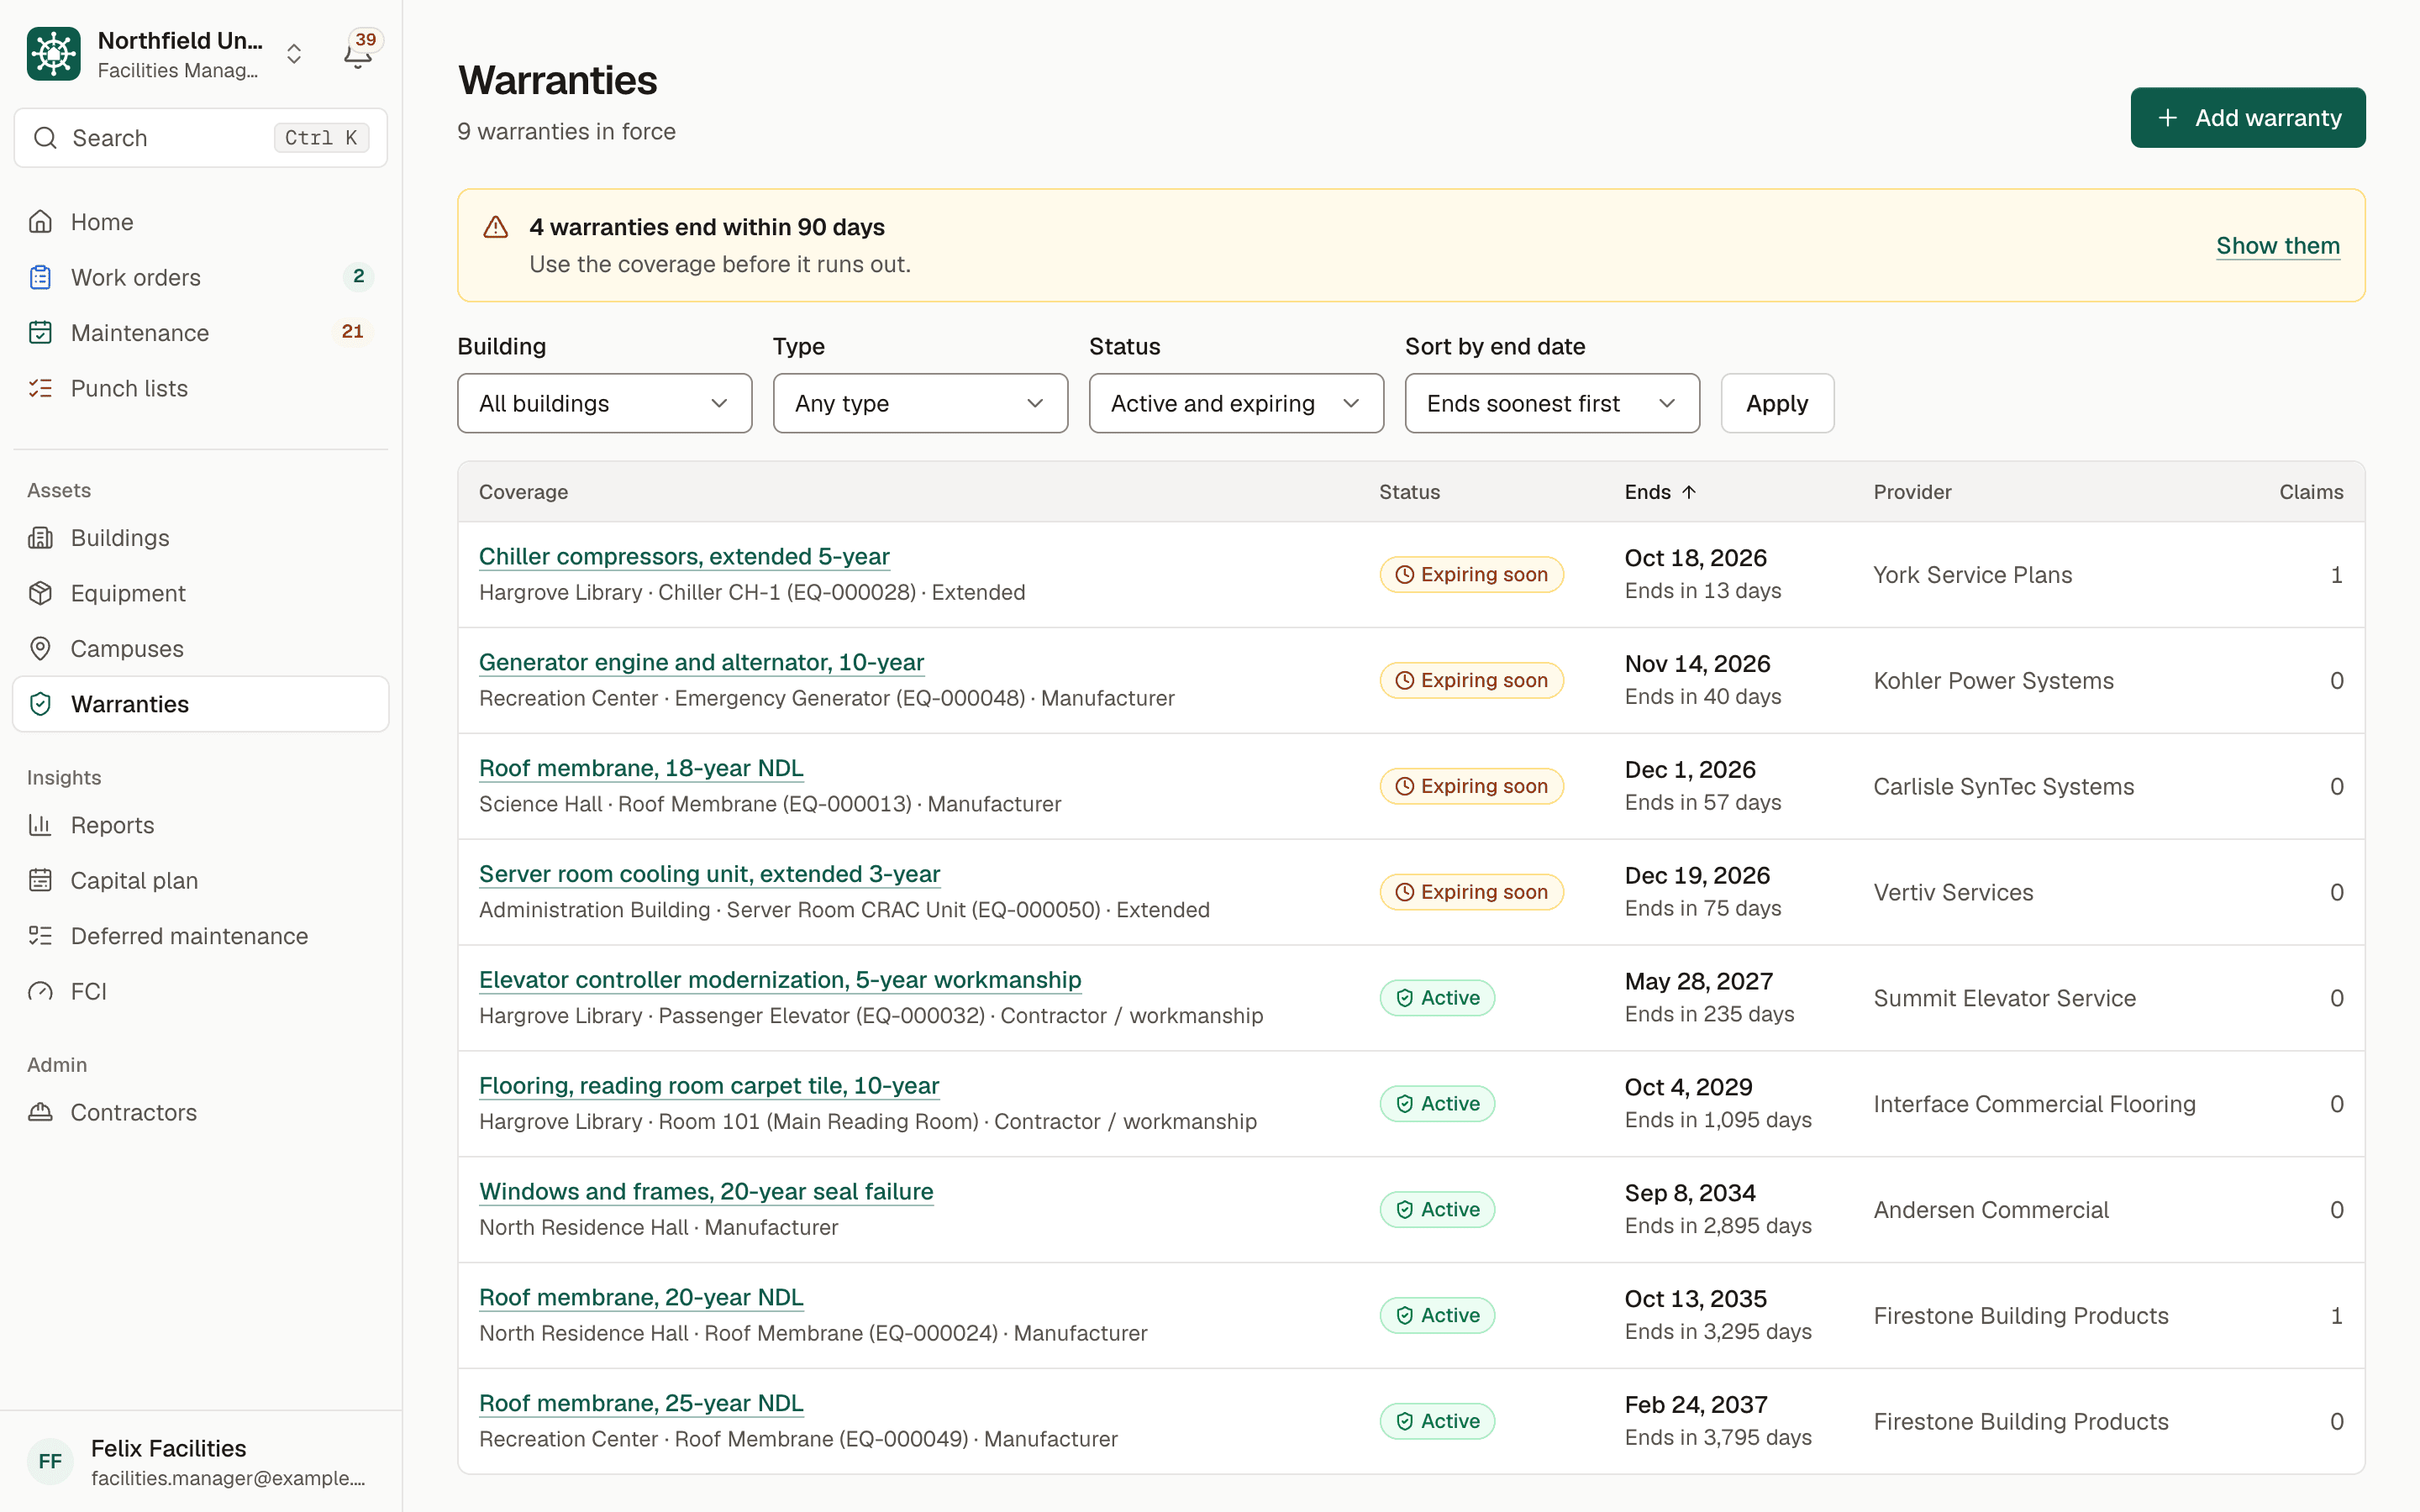The height and width of the screenshot is (1512, 2420).
Task: Click the clock icon on Chiller compressors status
Action: coord(1404,575)
